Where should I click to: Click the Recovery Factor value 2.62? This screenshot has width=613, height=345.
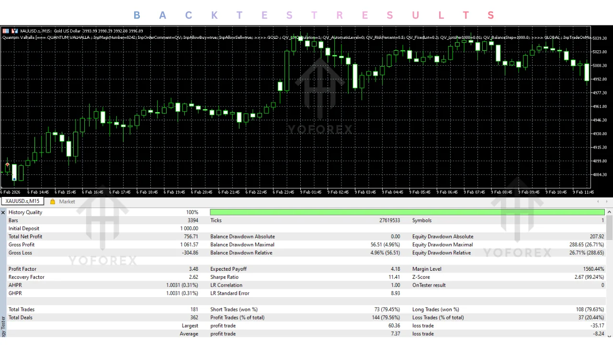tap(193, 277)
